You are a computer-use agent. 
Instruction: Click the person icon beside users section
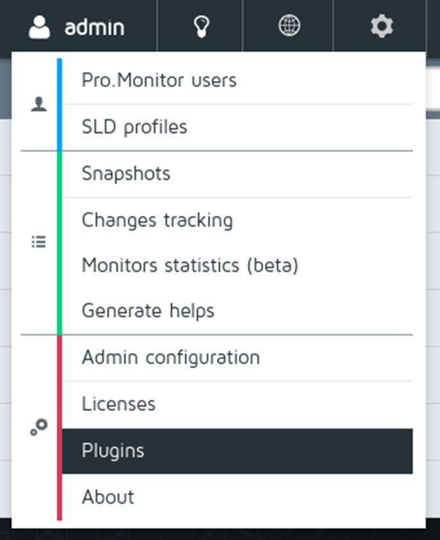[38, 105]
